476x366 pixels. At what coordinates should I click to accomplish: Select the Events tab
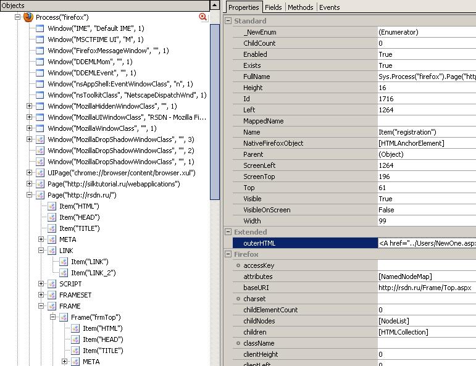coord(329,7)
